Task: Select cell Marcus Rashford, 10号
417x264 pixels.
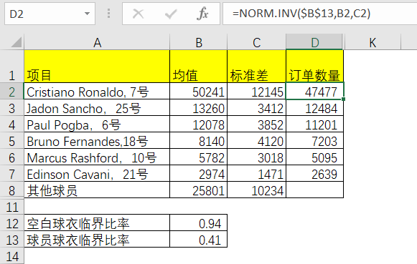Action: coord(97,157)
